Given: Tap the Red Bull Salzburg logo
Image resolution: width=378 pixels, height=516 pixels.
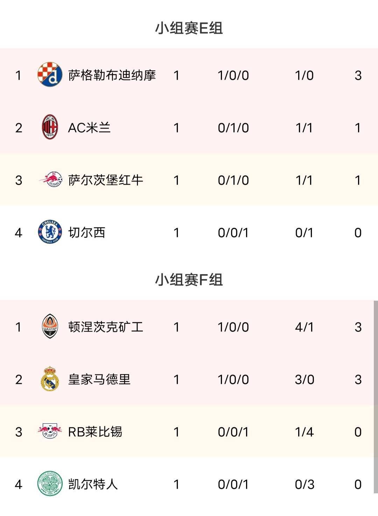Looking at the screenshot, I should (x=50, y=180).
